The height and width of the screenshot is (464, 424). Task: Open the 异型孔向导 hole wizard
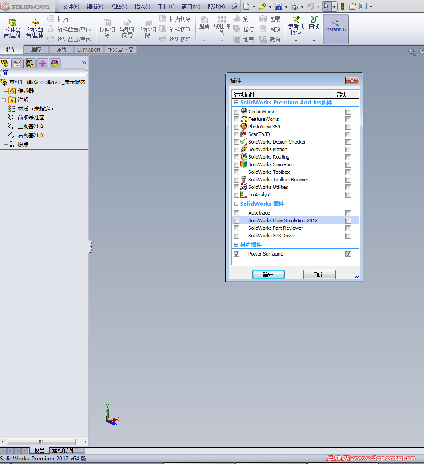click(127, 28)
